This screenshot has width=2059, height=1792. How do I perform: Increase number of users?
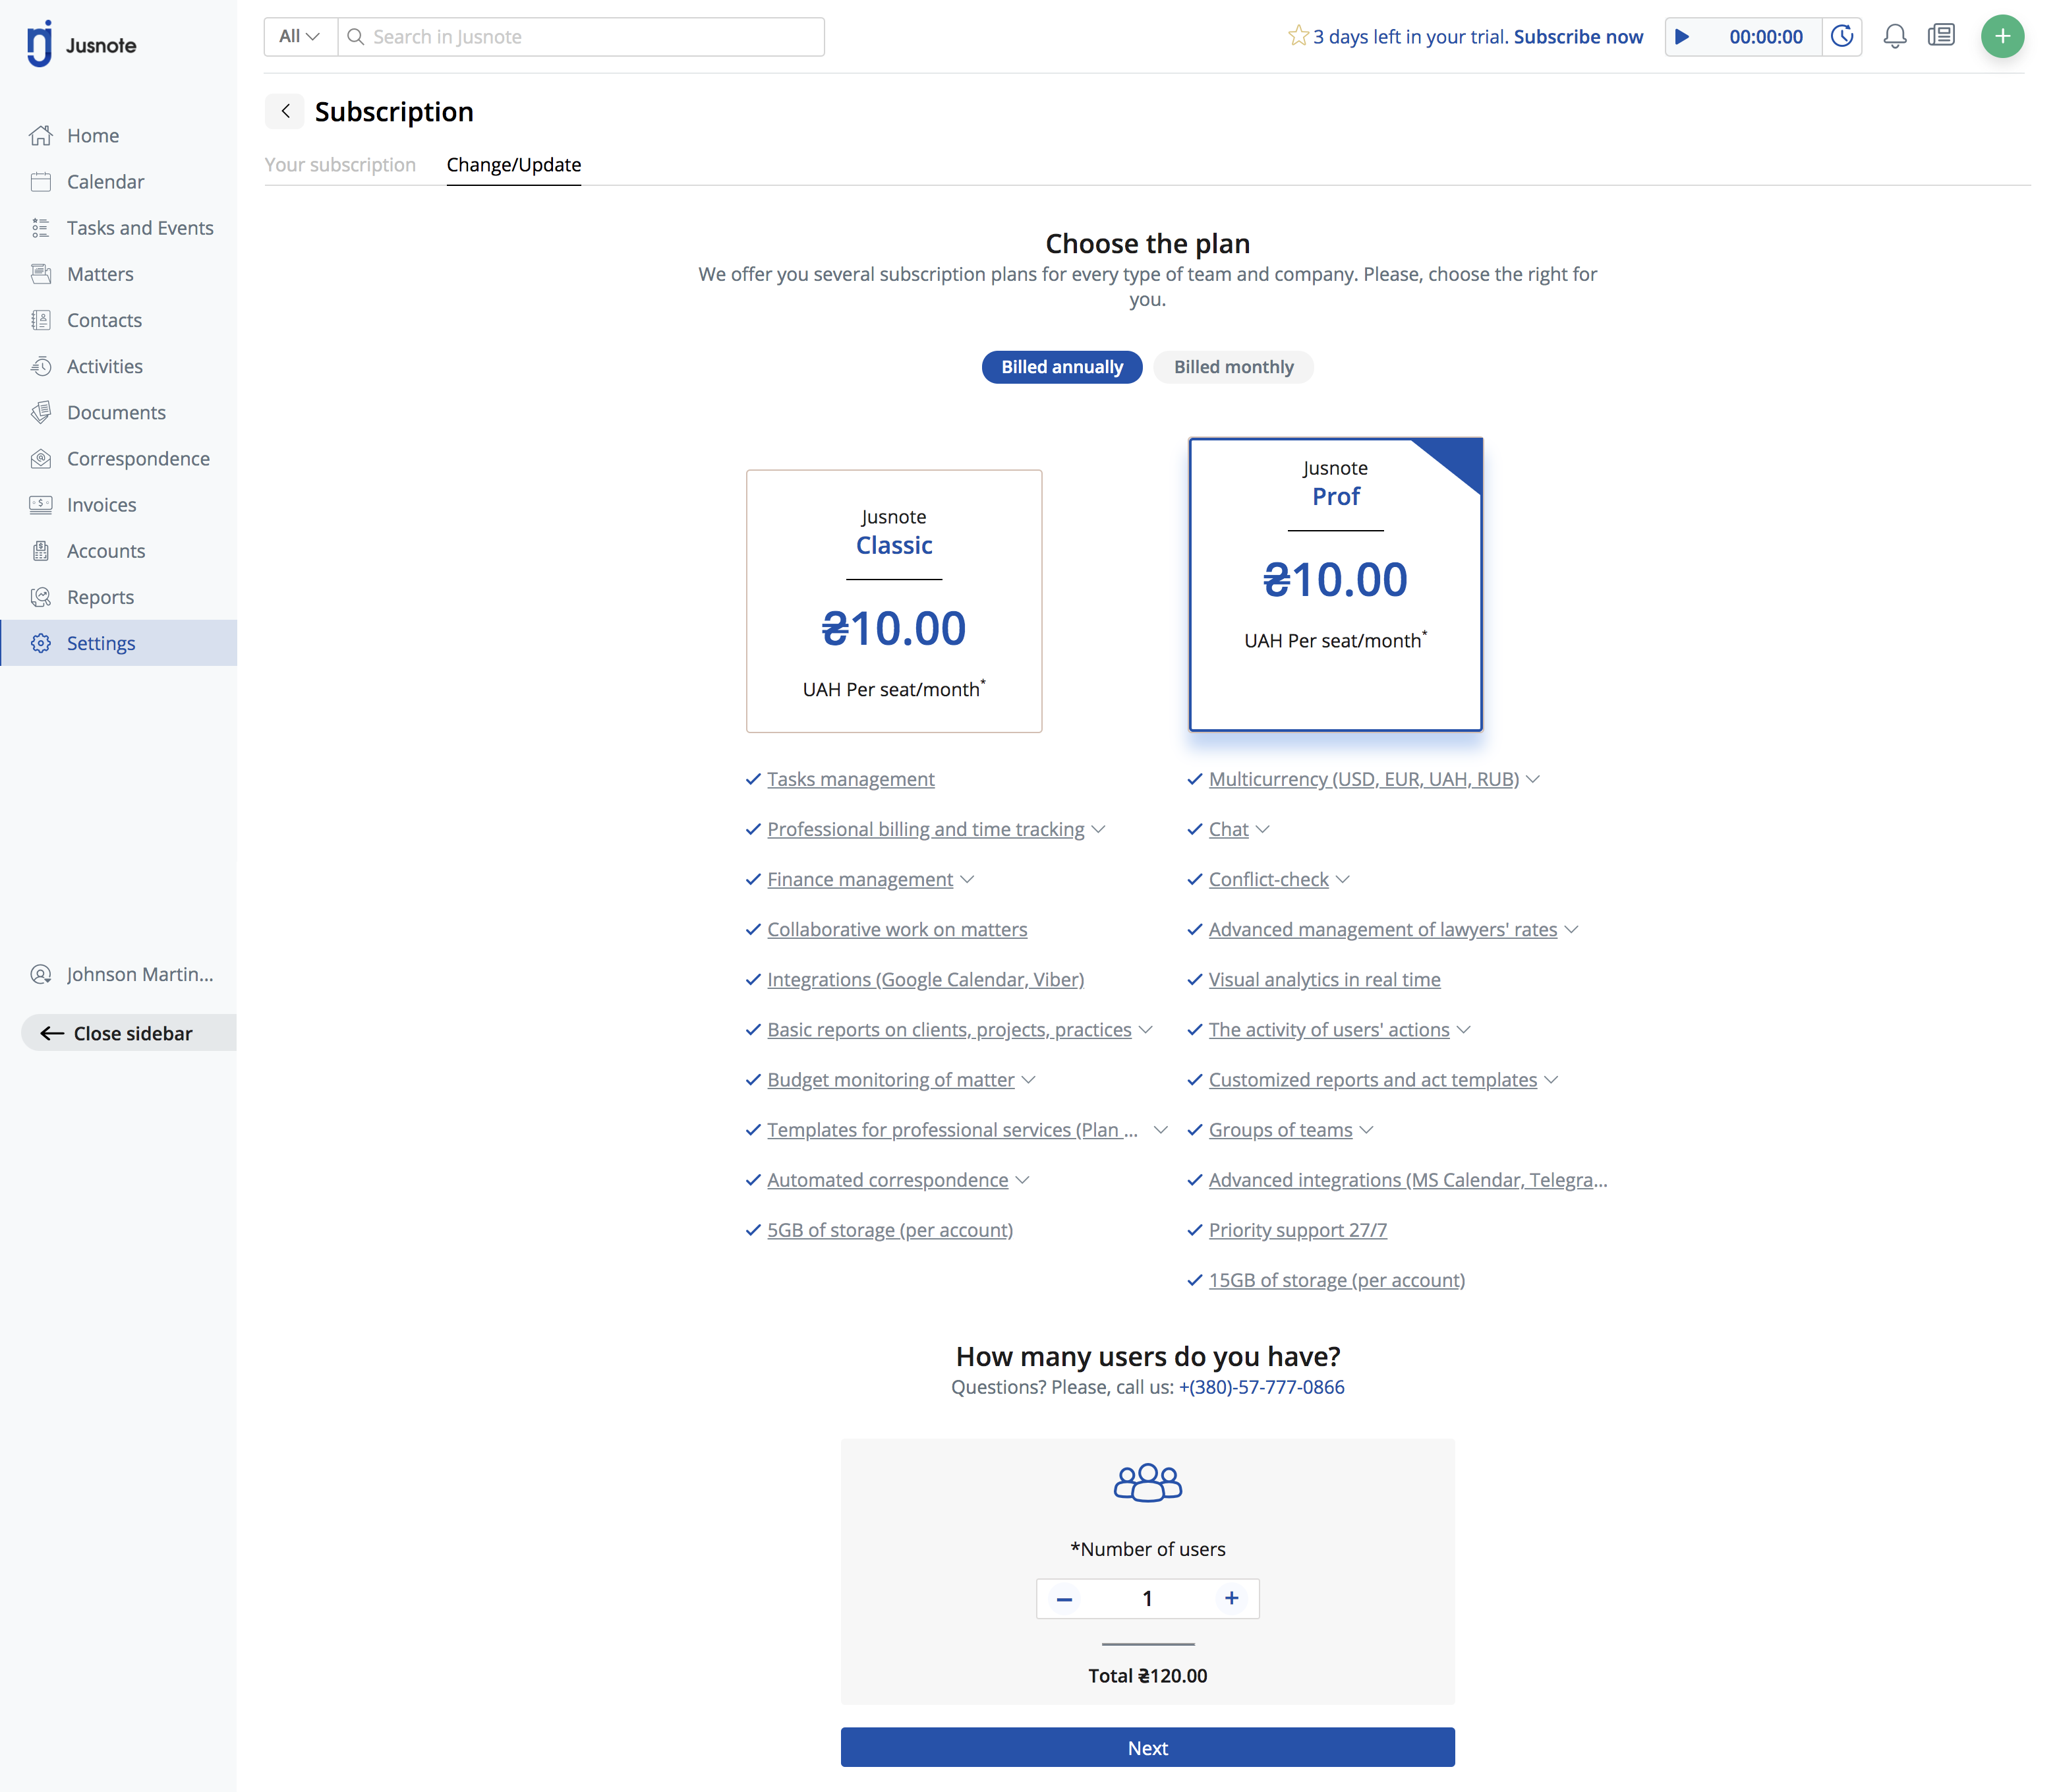coord(1231,1598)
